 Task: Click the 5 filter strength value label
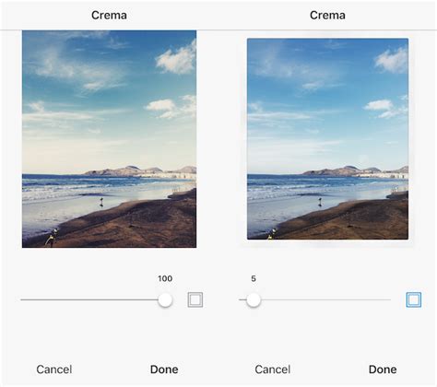click(x=254, y=278)
